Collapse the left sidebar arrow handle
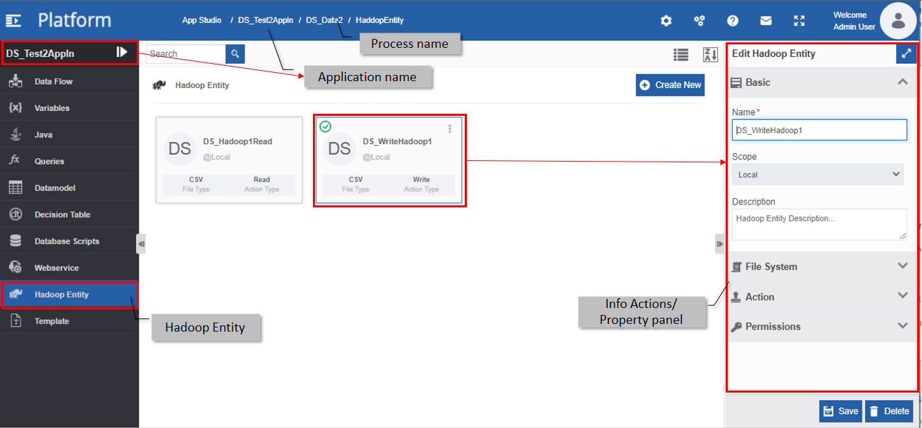The height and width of the screenshot is (428, 922). (141, 243)
